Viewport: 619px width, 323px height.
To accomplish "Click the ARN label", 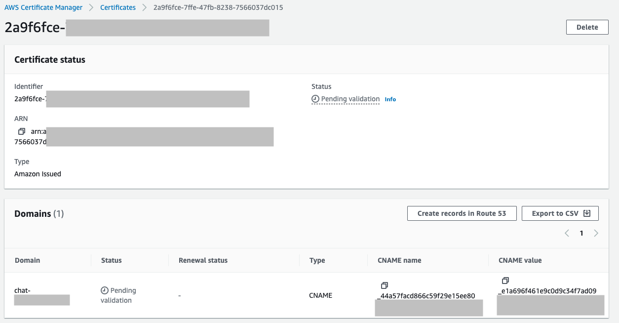I will 21,119.
